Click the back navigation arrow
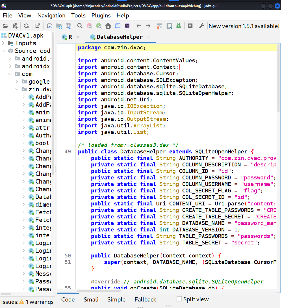Screen dimensions: 281x308 pos(139,26)
